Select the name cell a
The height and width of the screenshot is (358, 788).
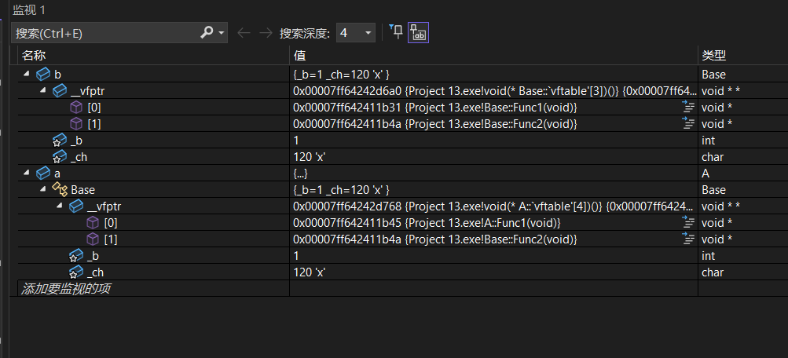pos(57,174)
